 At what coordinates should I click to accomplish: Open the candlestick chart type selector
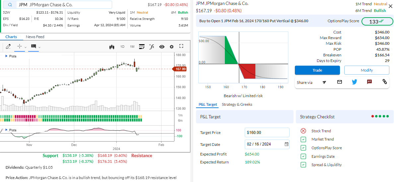click(x=112, y=47)
